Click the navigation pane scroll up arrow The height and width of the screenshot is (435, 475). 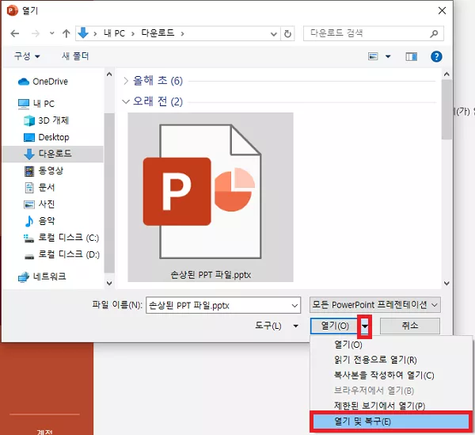point(109,74)
